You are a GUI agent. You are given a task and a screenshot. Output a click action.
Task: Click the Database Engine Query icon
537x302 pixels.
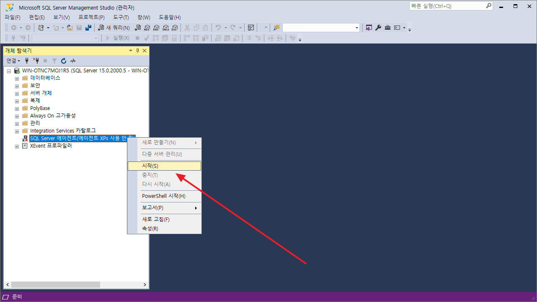pos(137,28)
